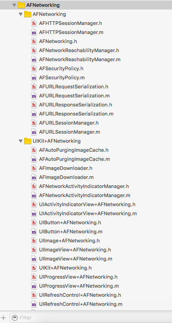Collapse the top-level AFNetworking group
The width and height of the screenshot is (172, 323).
point(14,5)
